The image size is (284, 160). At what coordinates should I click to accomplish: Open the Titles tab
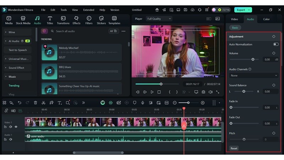pyautogui.click(x=50, y=20)
